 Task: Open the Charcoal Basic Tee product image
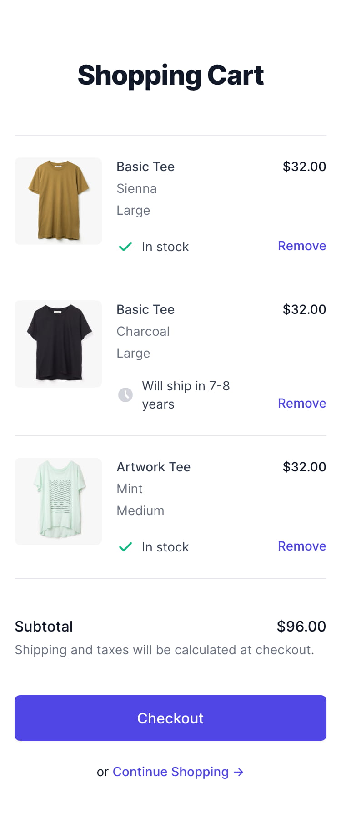pyautogui.click(x=58, y=344)
